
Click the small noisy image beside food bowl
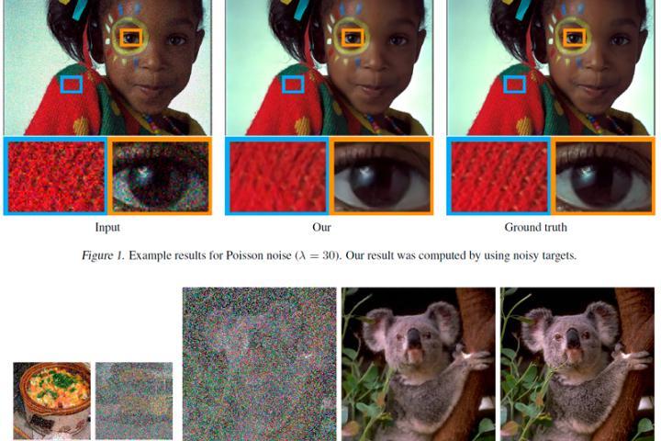pos(134,401)
